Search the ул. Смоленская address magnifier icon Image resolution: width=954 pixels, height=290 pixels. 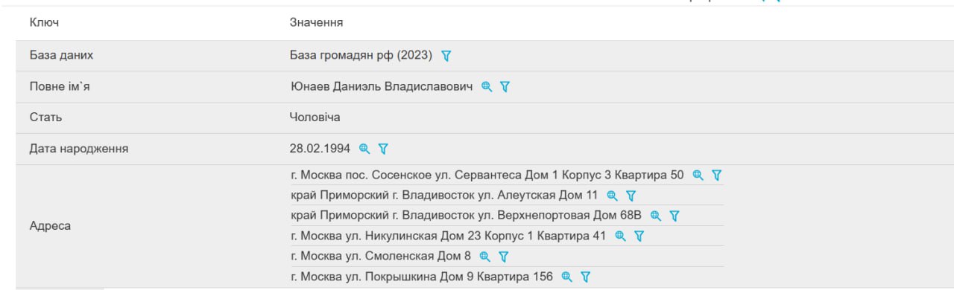pos(484,257)
